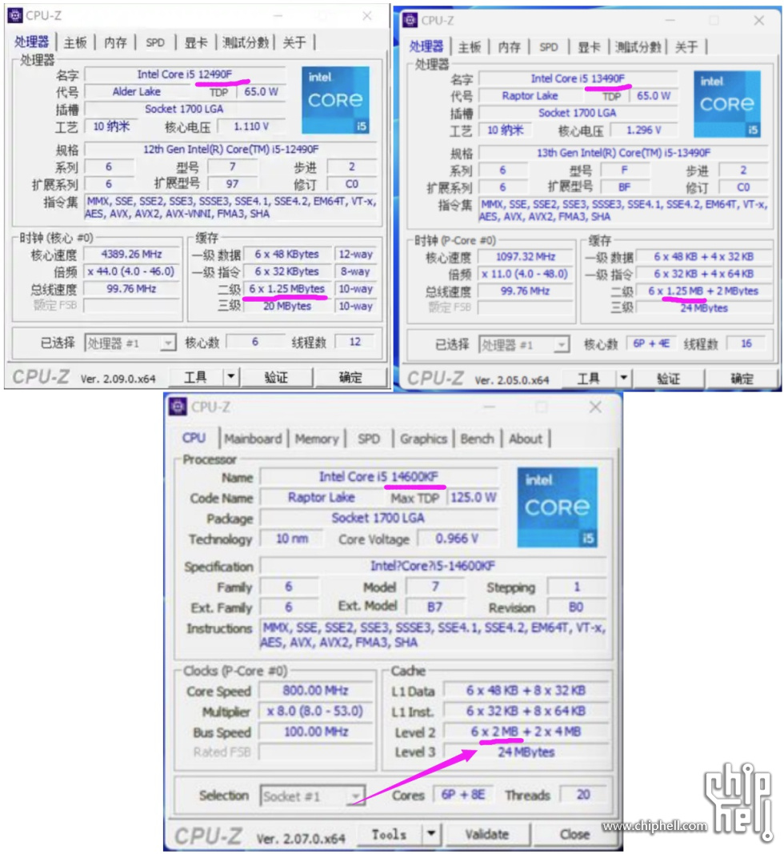Screen dimensions: 784x854
Task: Click the 确定 button in the 12490F window
Action: tap(350, 376)
